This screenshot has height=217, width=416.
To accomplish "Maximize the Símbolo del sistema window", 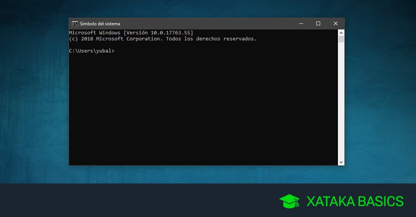I will (x=318, y=23).
